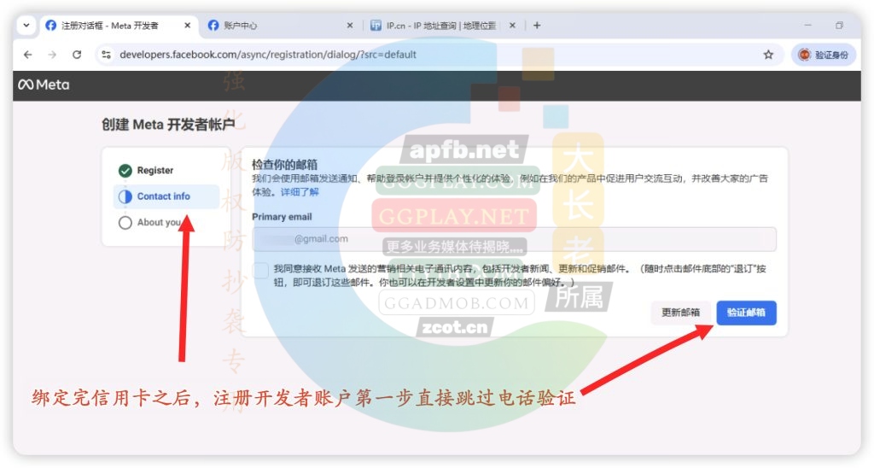Check the marketing emails consent checkbox
The image size is (874, 468).
click(260, 269)
